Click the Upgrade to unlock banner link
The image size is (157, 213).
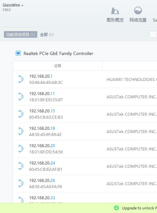click(x=139, y=208)
